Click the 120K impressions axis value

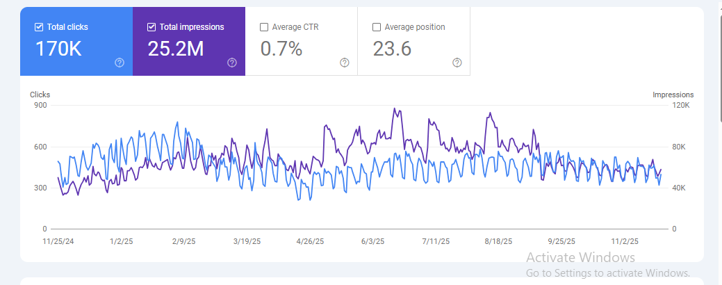tap(680, 106)
